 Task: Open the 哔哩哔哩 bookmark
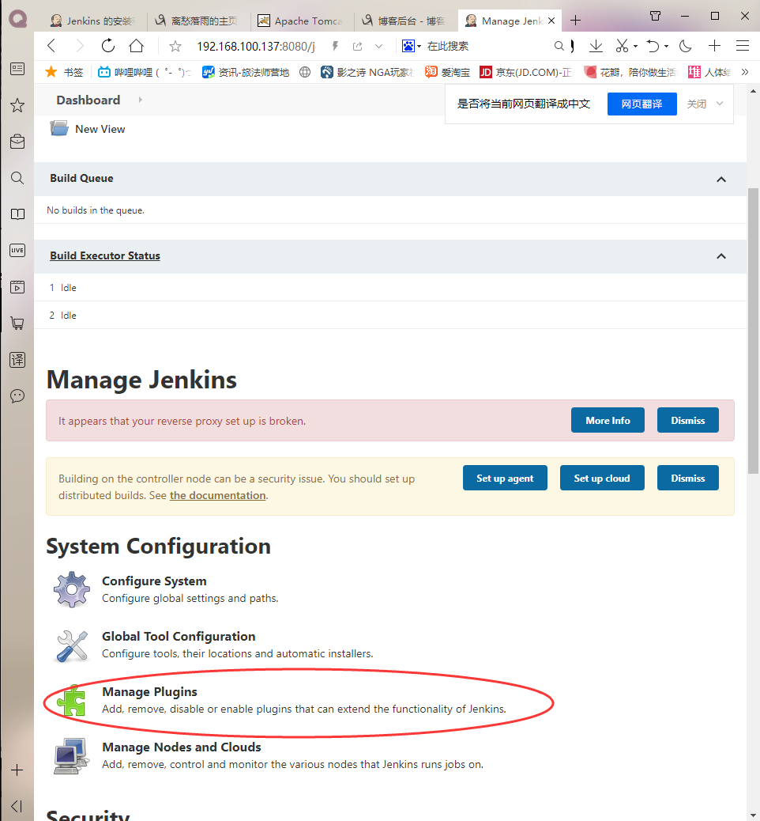point(145,72)
